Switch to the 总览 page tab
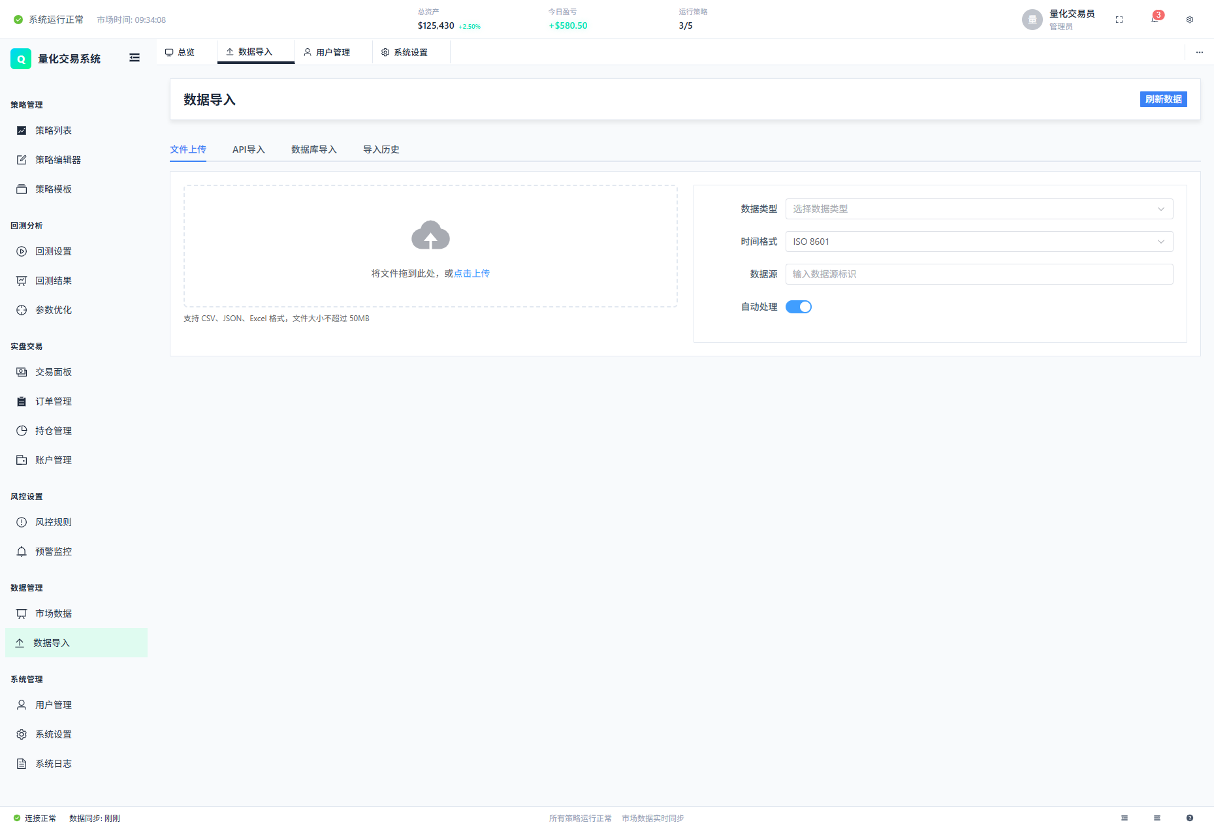 [187, 52]
